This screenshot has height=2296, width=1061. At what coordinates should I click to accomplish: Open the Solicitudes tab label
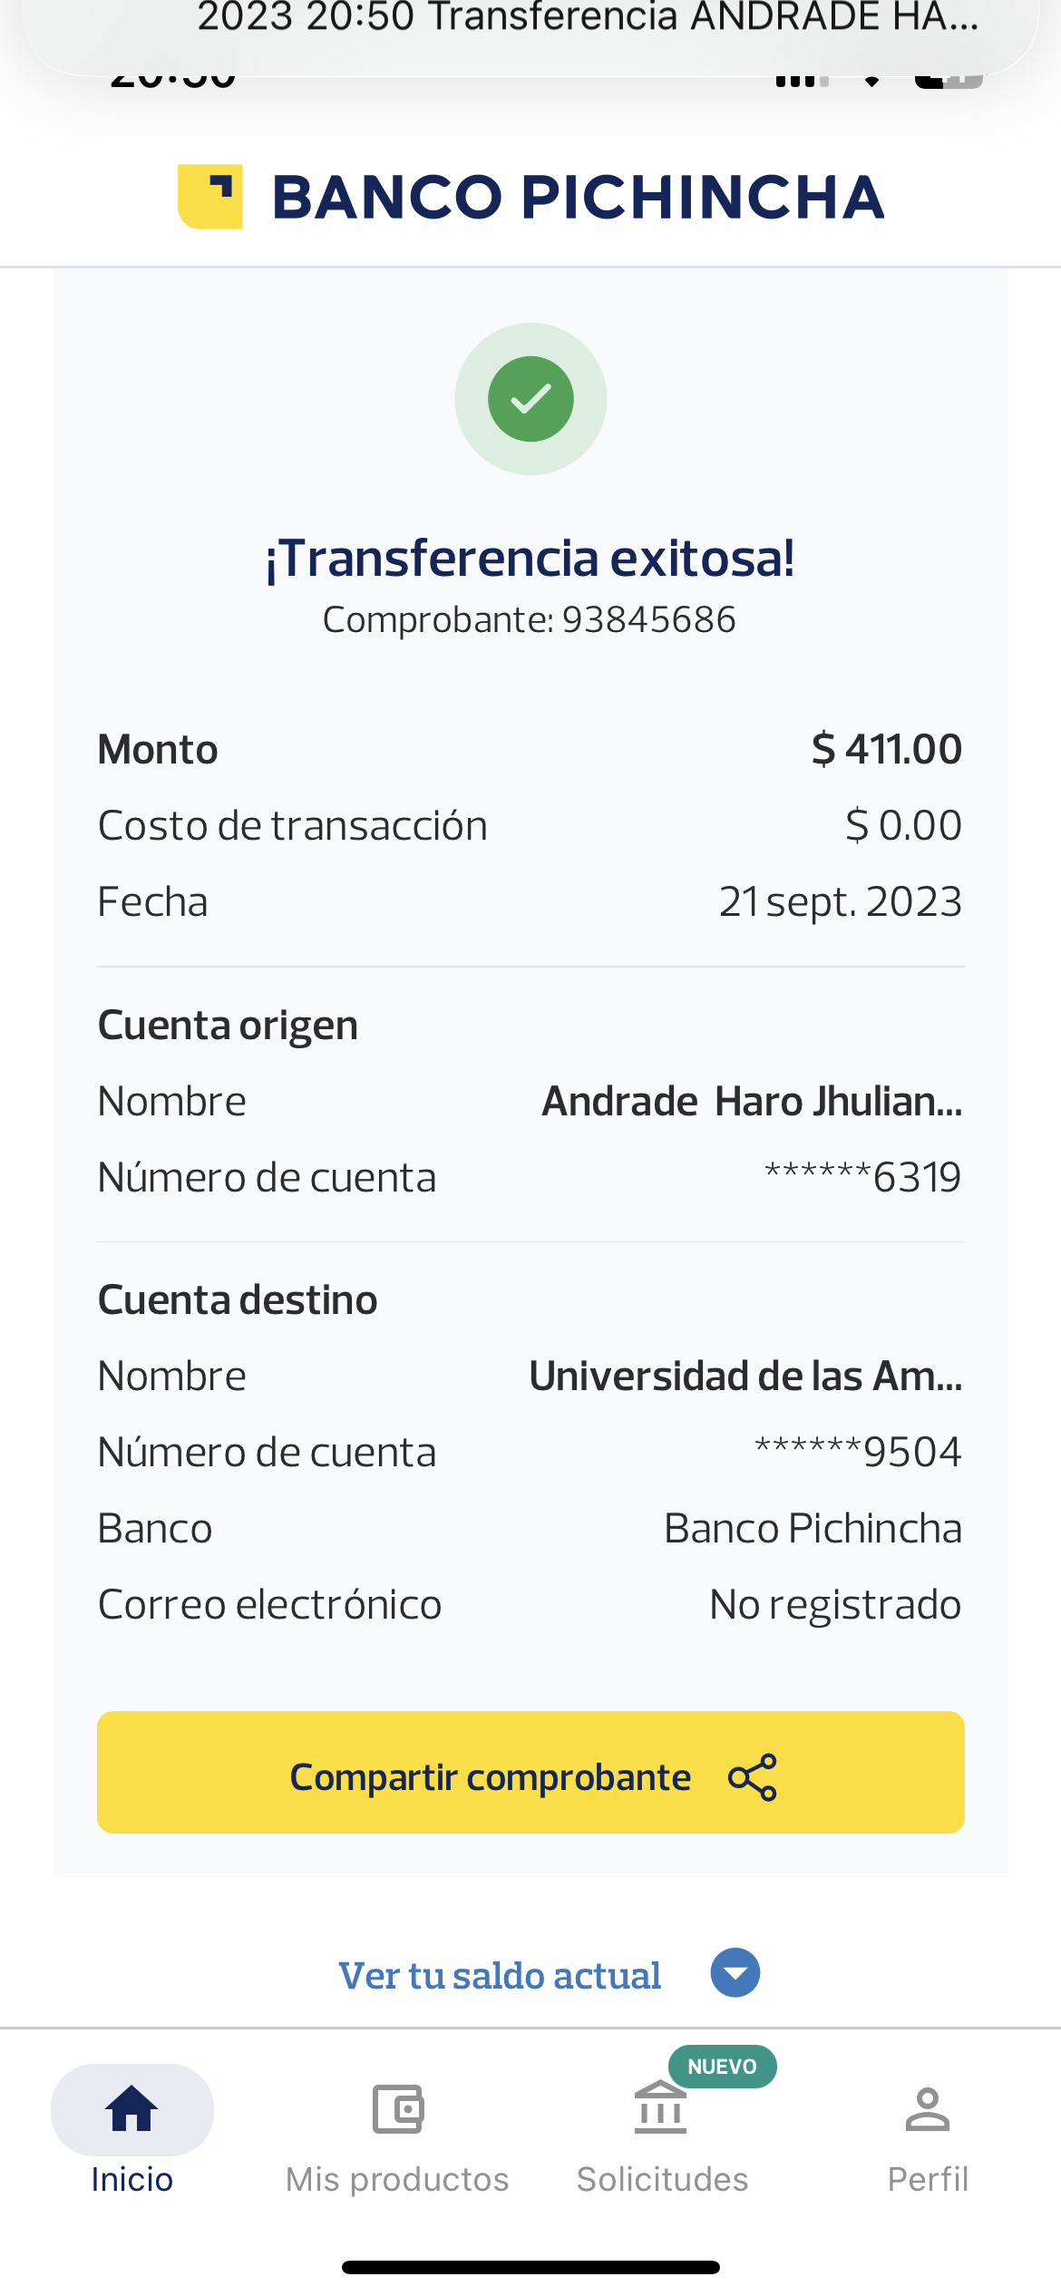click(662, 2178)
